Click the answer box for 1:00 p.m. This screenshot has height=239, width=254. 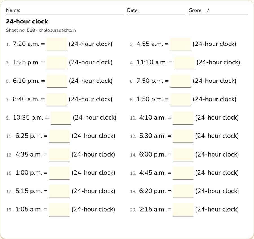click(x=60, y=173)
